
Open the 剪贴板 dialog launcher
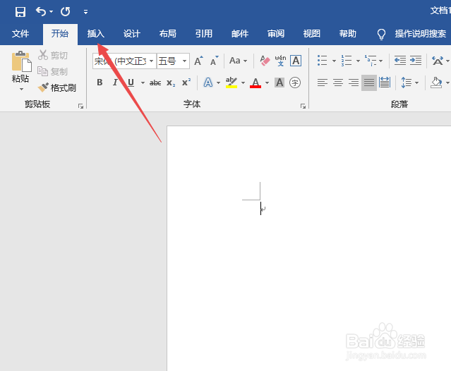pyautogui.click(x=81, y=106)
